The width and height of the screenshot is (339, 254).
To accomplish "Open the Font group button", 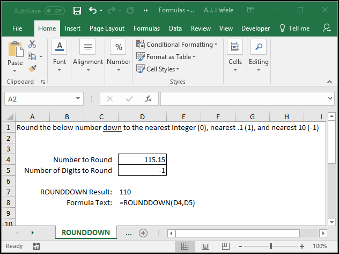I will (x=59, y=56).
